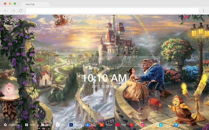Click the weather location text under Sunny

[10, 26]
